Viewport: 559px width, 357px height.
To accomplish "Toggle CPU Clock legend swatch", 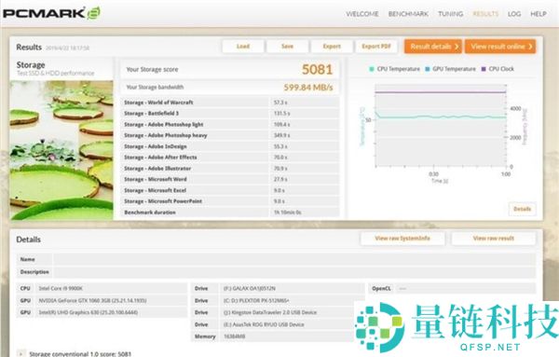I will pyautogui.click(x=484, y=69).
